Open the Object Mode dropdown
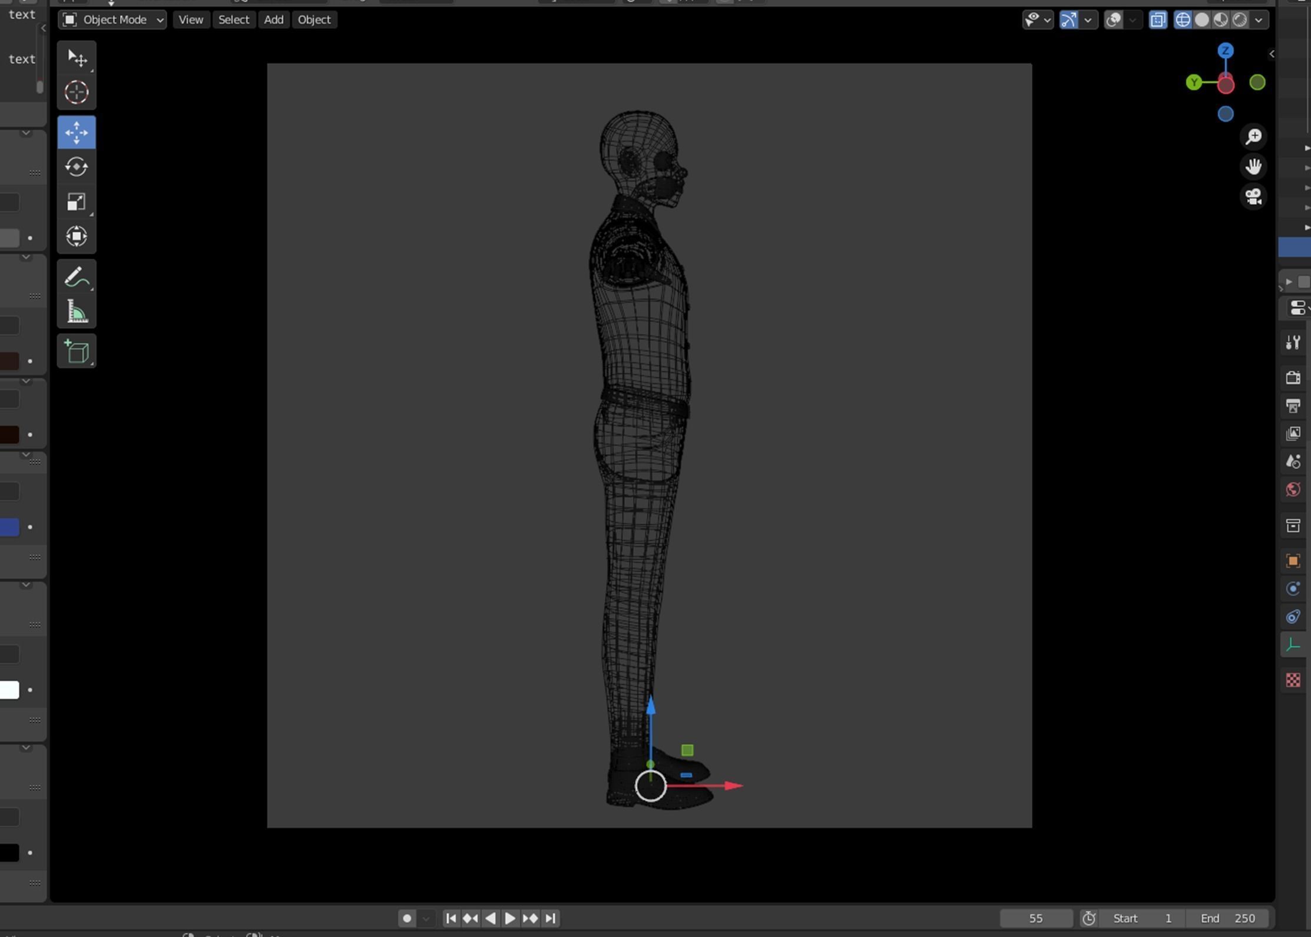The image size is (1311, 937). point(112,20)
